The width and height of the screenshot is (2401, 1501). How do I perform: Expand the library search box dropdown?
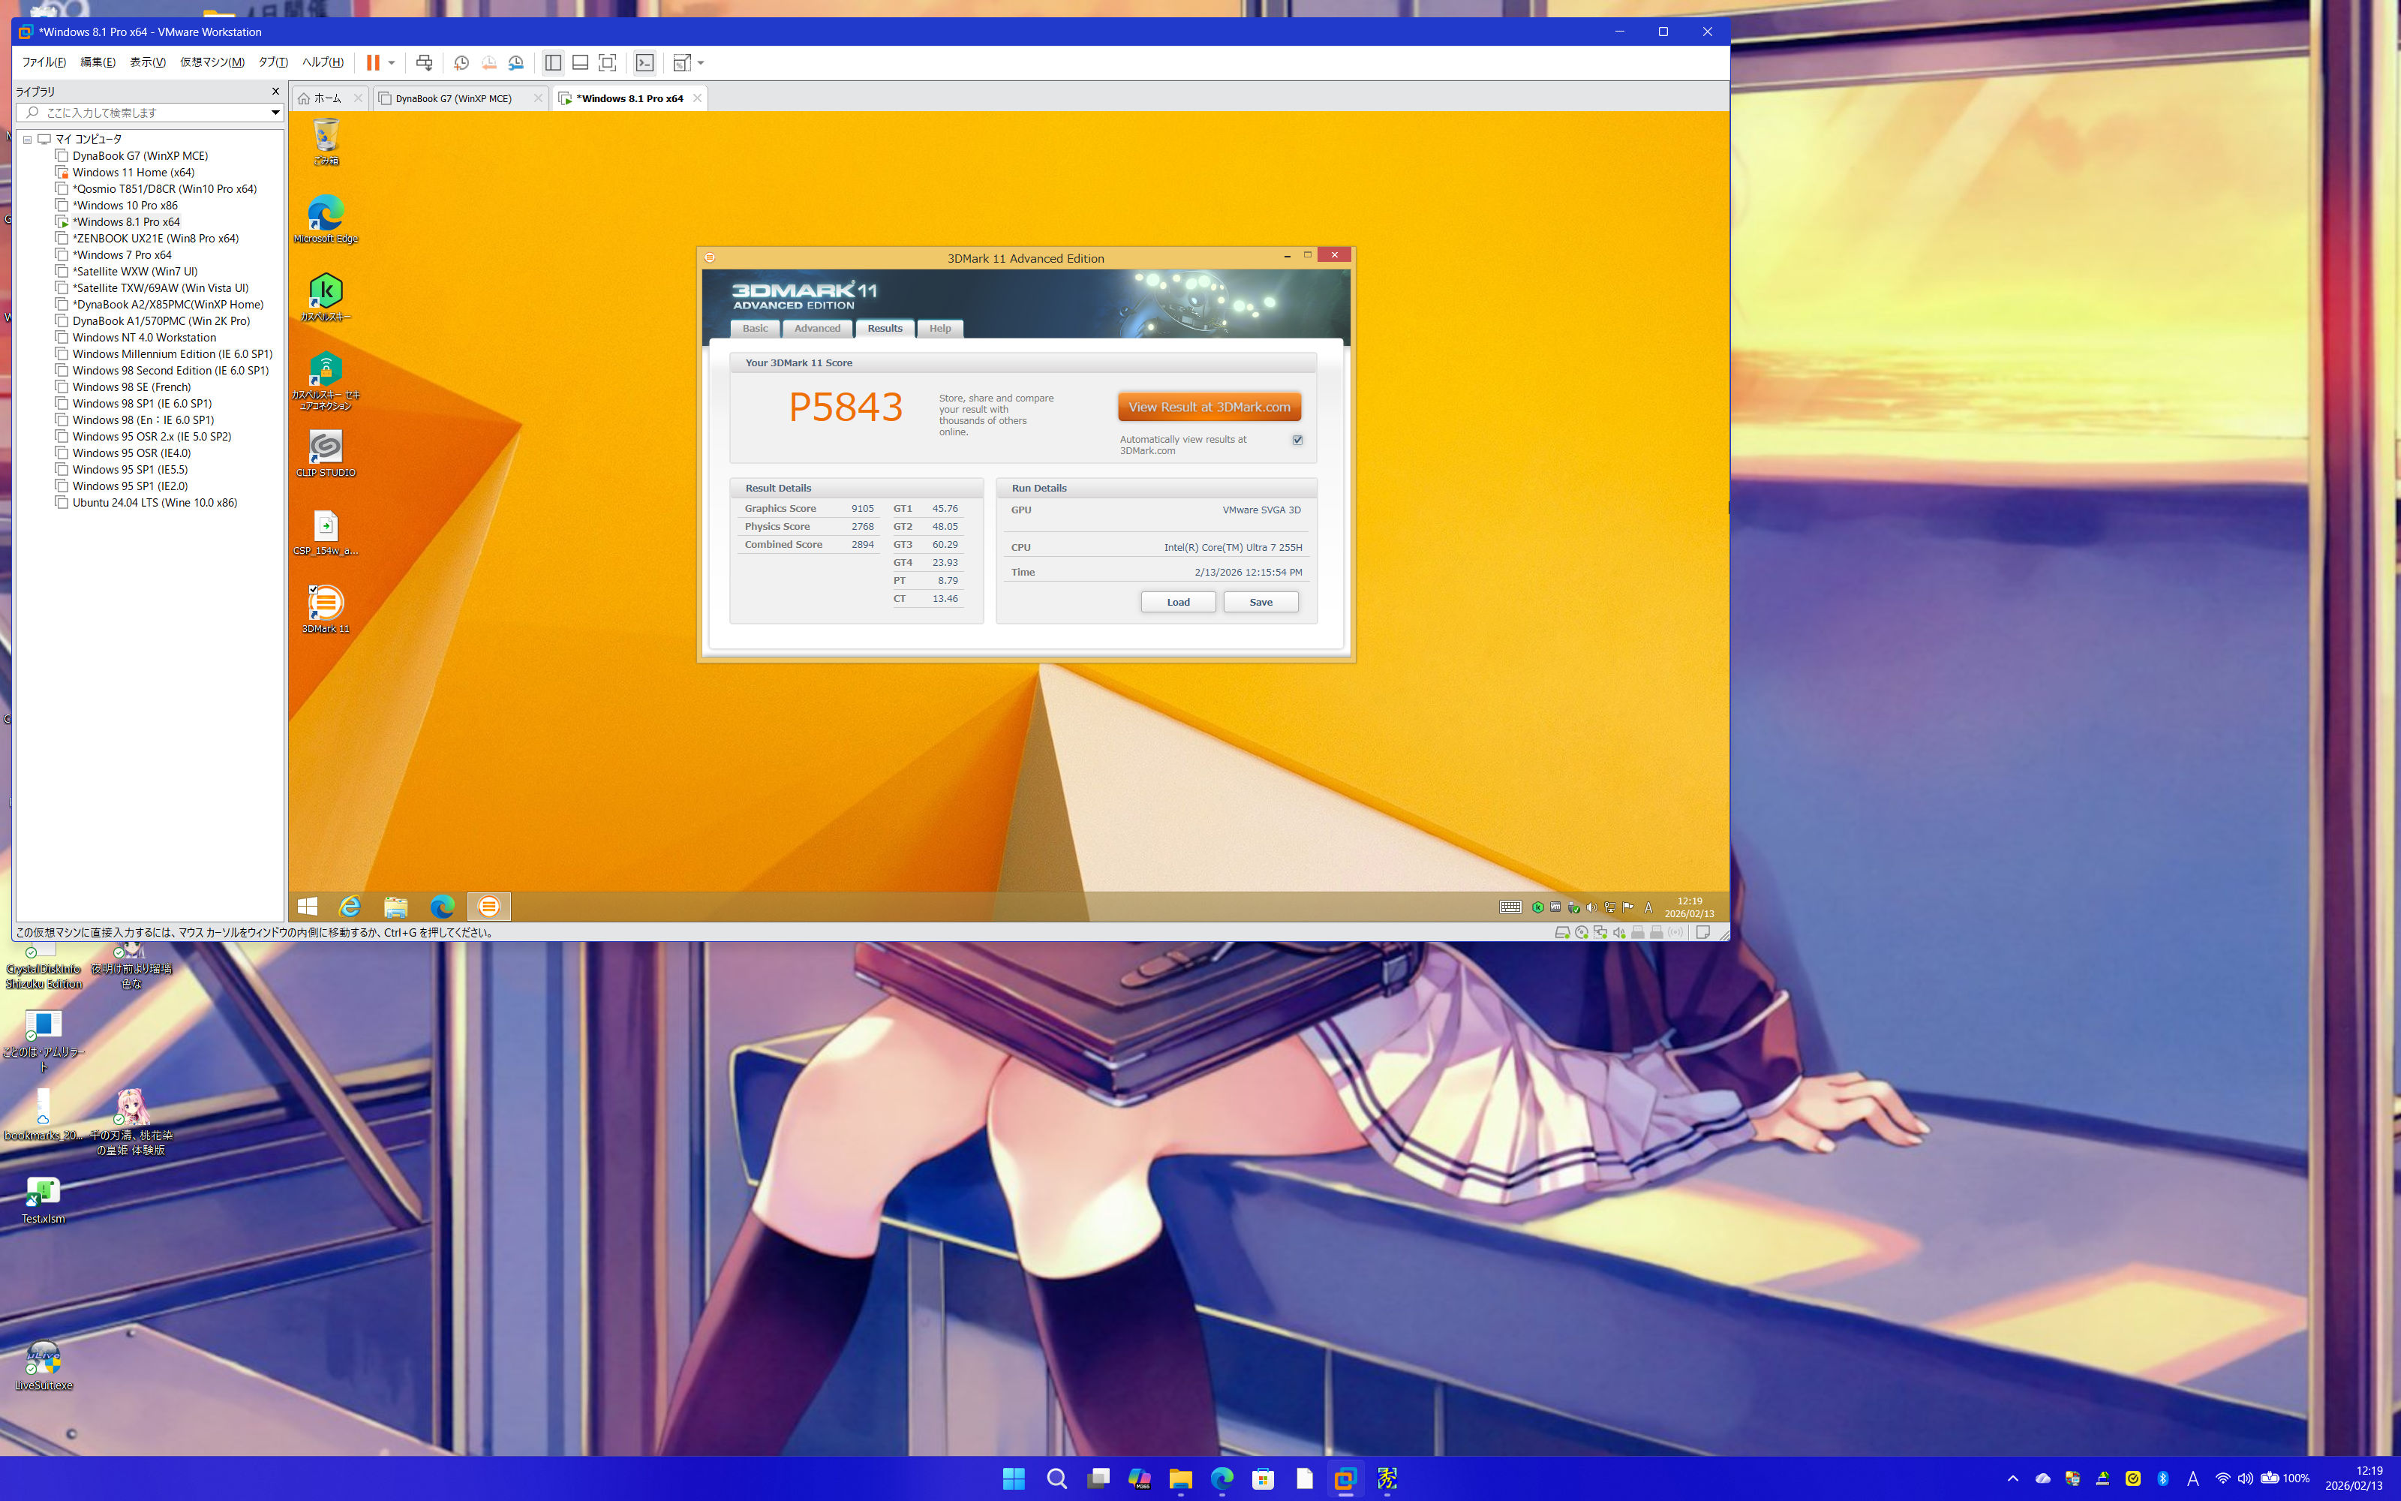(275, 112)
